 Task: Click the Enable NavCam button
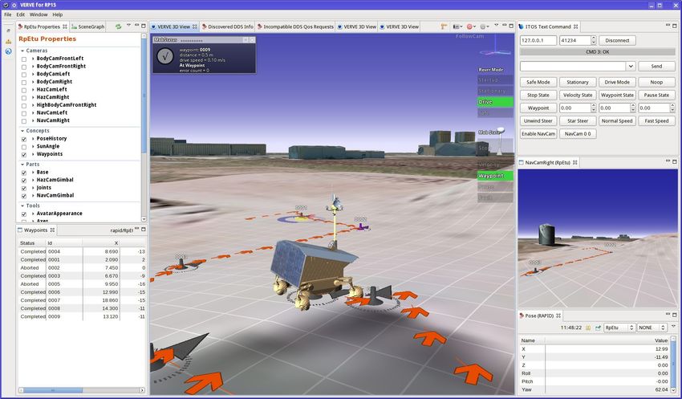tap(538, 134)
